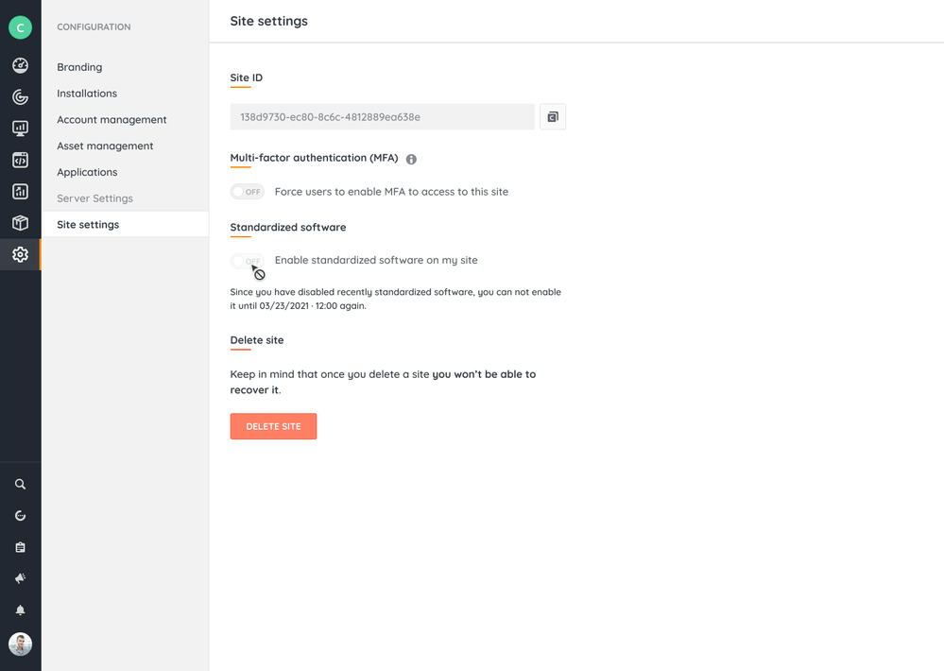Image resolution: width=944 pixels, height=671 pixels.
Task: Click the megaphone announcements icon
Action: [x=20, y=578]
